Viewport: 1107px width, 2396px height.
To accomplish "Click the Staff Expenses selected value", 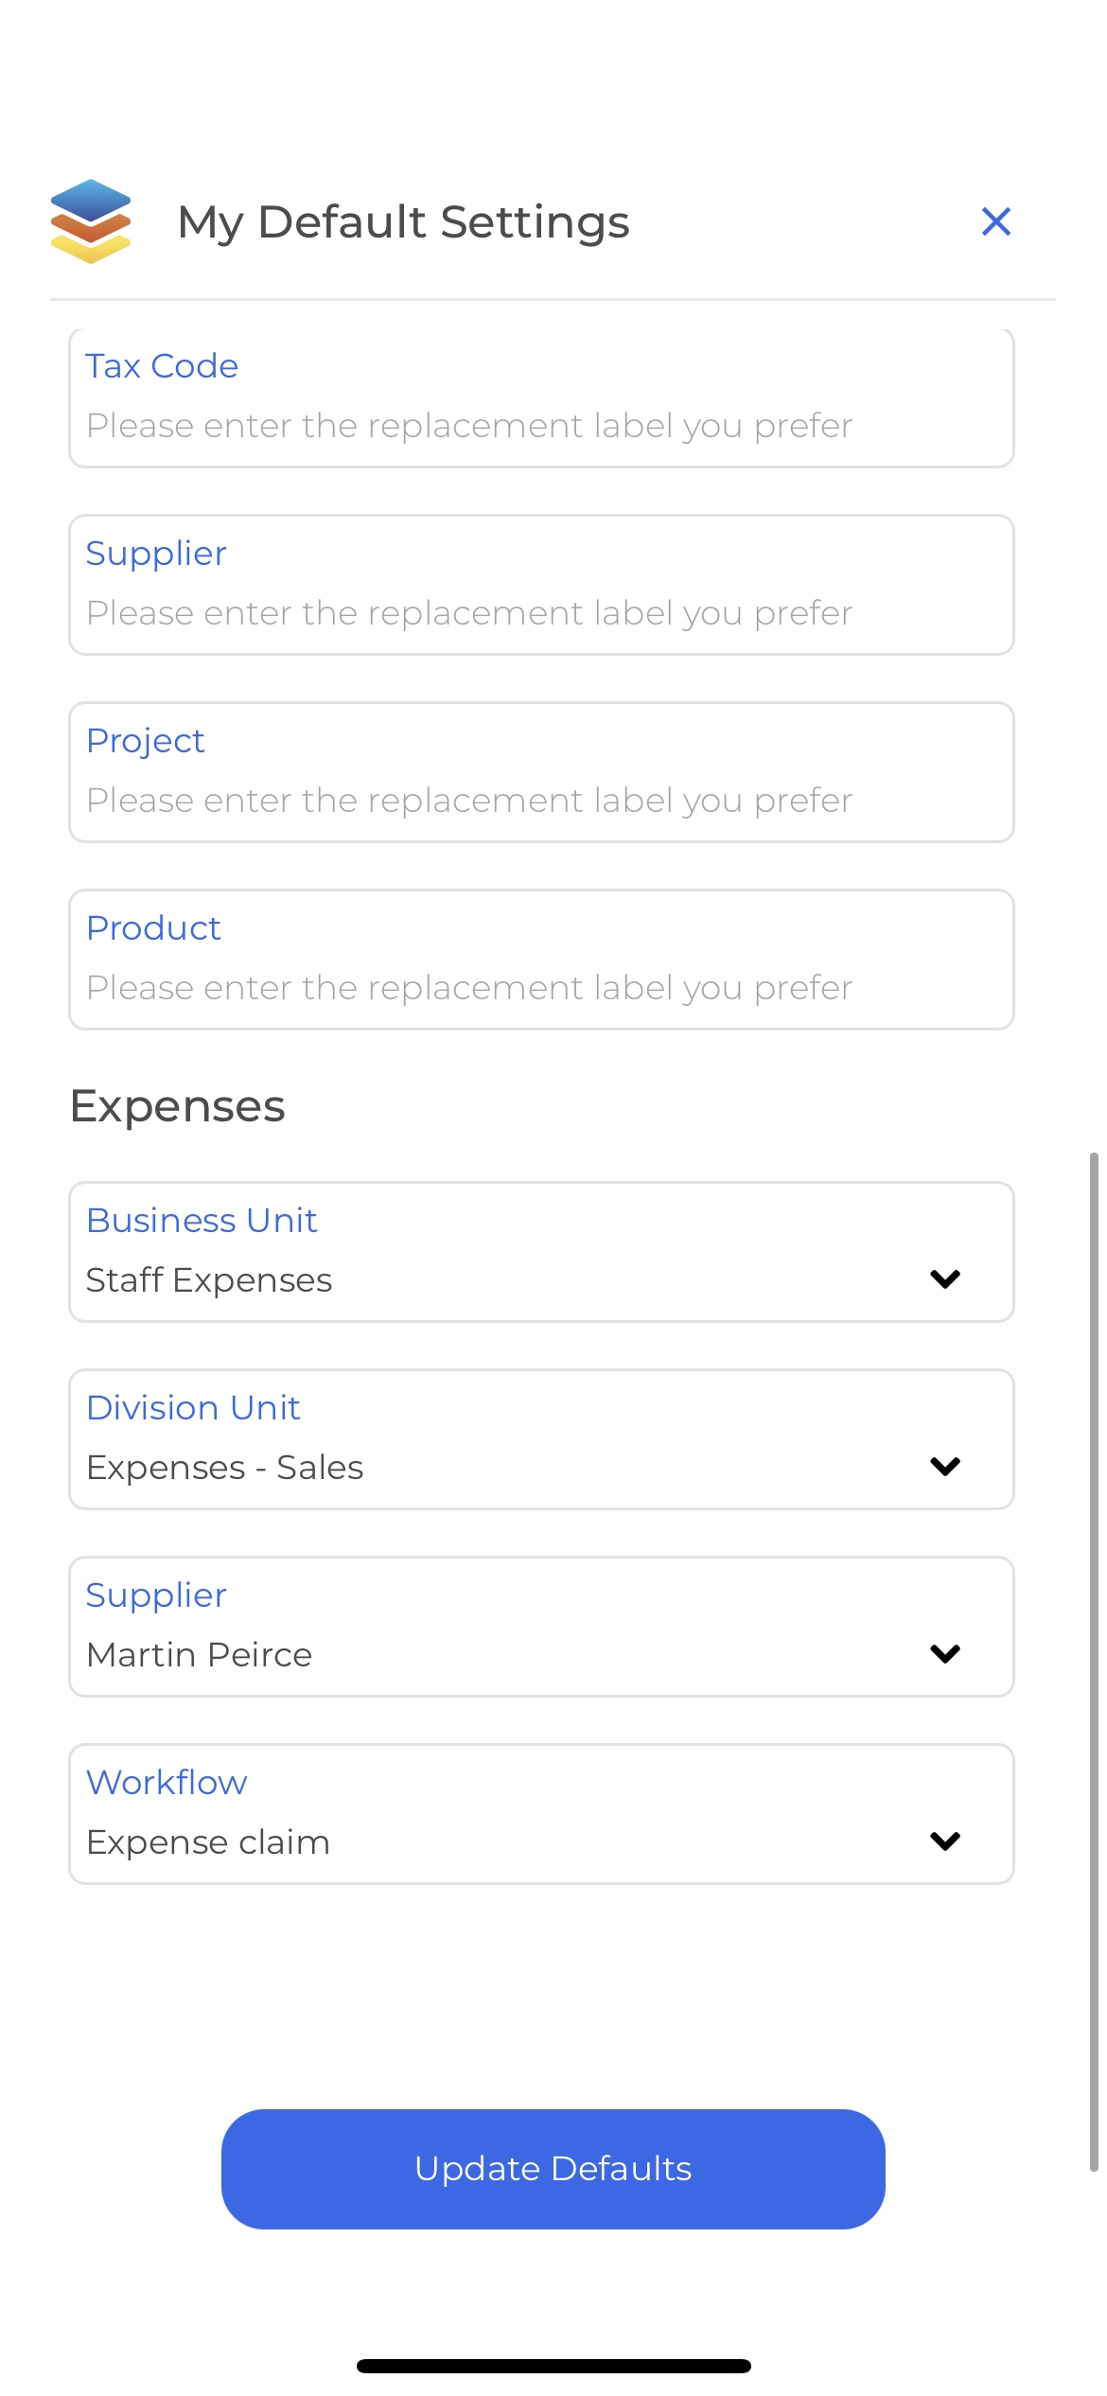I will click(209, 1280).
